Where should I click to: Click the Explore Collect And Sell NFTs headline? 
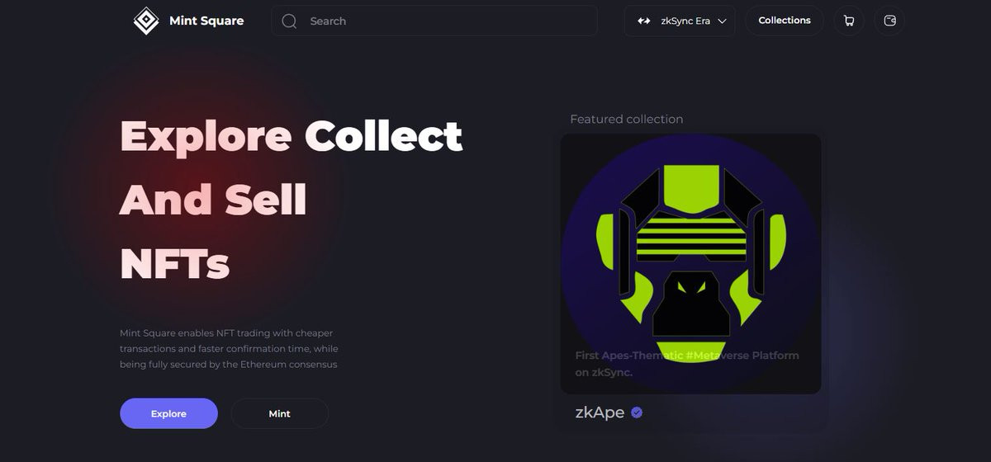click(x=292, y=200)
